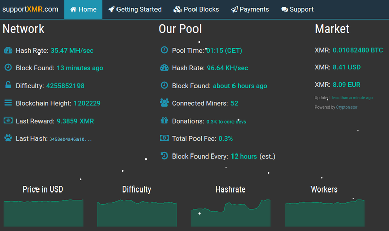389x231 pixels.
Task: Click the clock icon beside network Block Found
Action: [x=8, y=67]
